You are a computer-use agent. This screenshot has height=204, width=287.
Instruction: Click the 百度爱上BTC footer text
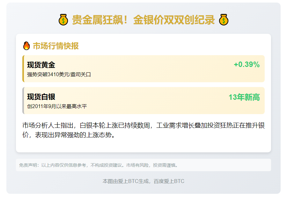tap(169, 181)
